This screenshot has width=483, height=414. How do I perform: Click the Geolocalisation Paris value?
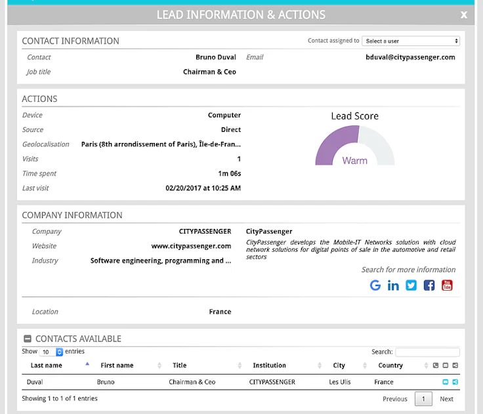[x=161, y=144]
